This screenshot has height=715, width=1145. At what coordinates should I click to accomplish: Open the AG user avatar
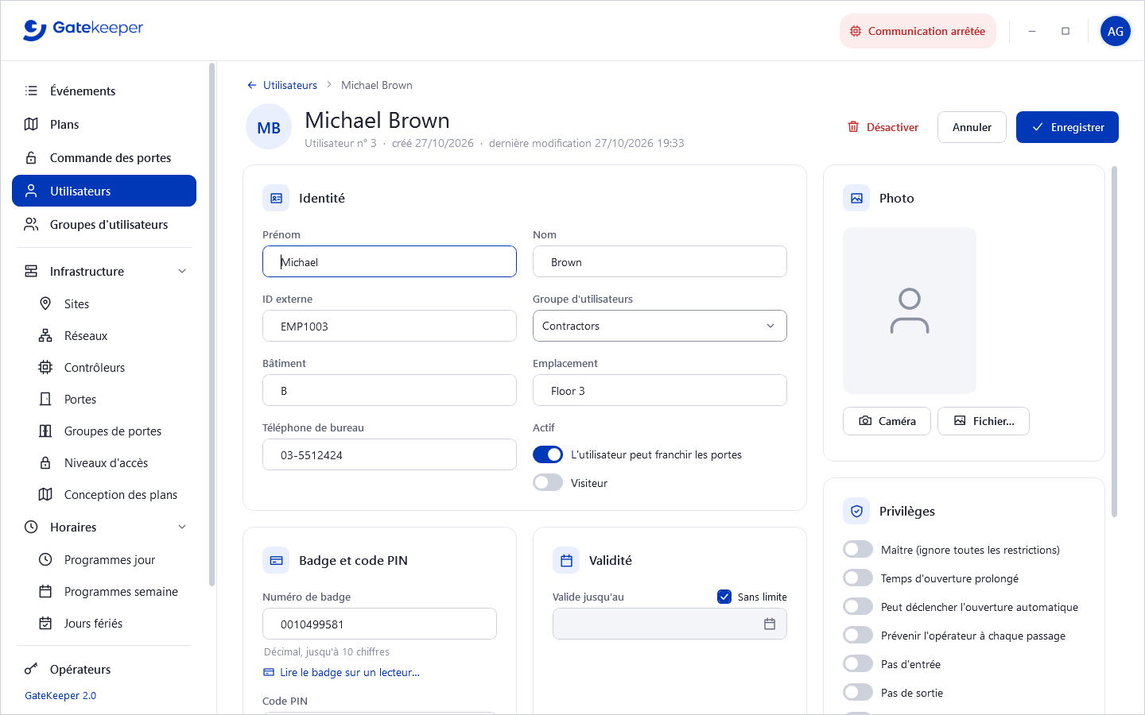(1116, 31)
